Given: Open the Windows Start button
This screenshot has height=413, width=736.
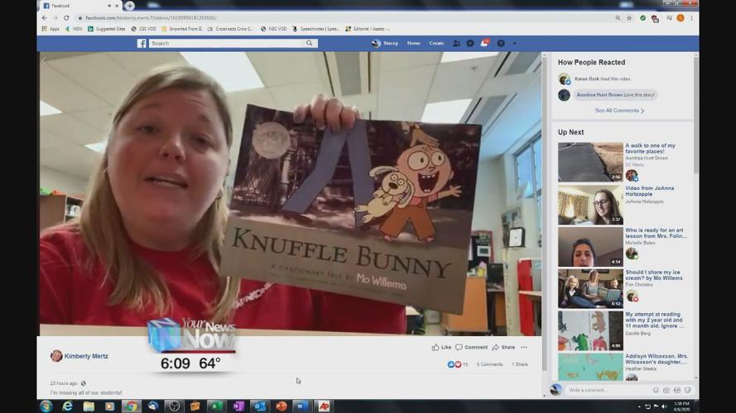Looking at the screenshot, I should [x=46, y=406].
